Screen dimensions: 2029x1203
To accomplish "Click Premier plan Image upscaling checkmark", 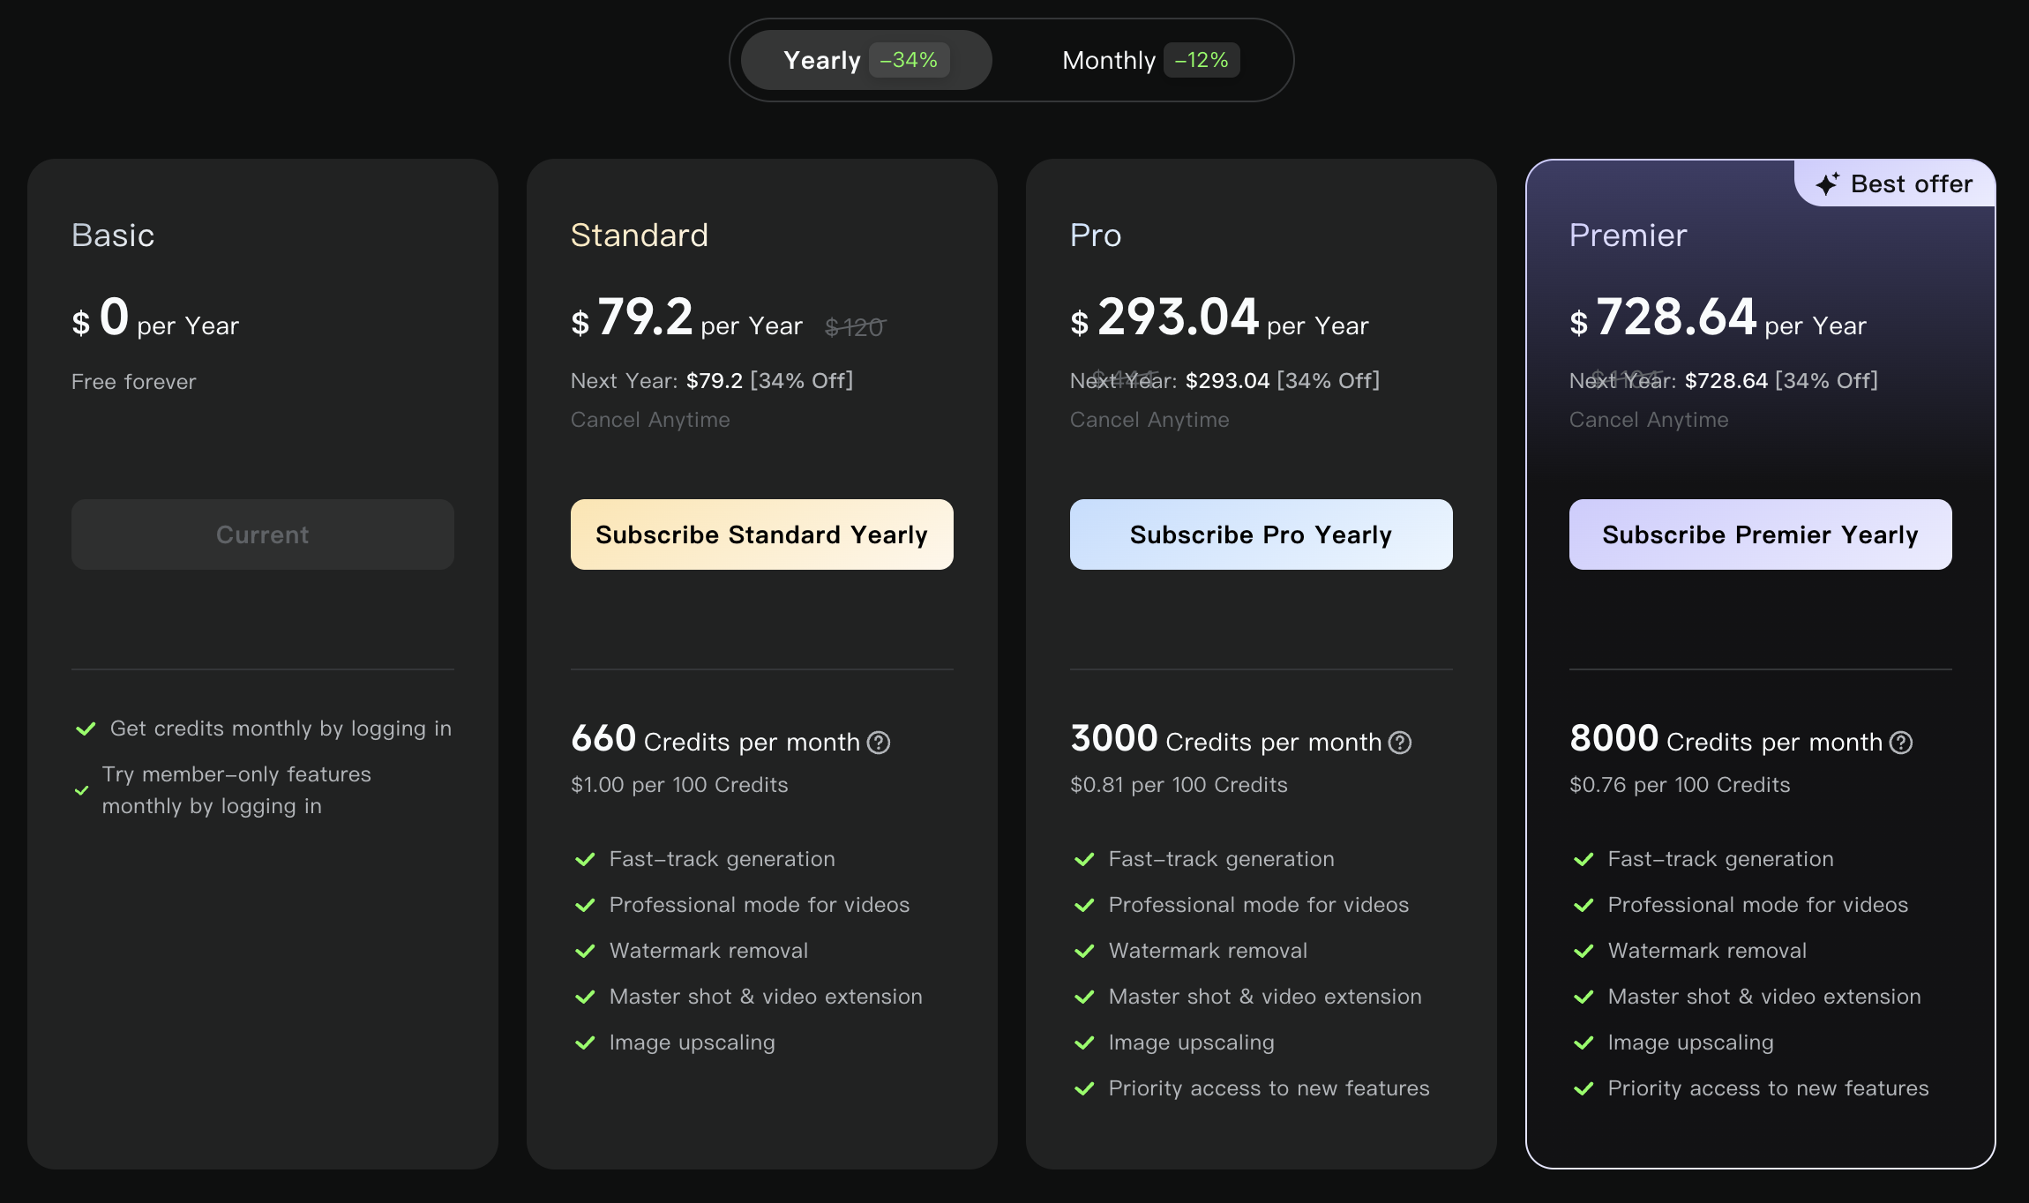I will [x=1584, y=1042].
